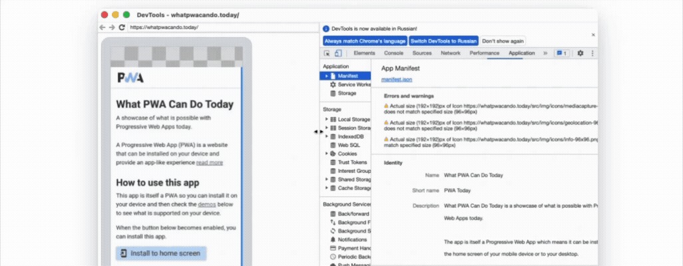Click the Cache Storage database icon

pyautogui.click(x=334, y=188)
